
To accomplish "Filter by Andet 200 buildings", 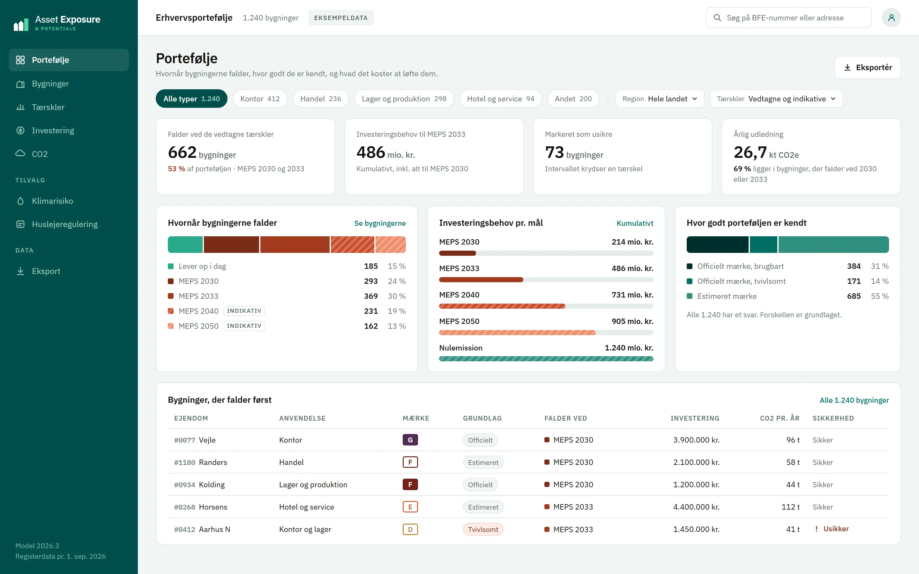I will [x=573, y=99].
